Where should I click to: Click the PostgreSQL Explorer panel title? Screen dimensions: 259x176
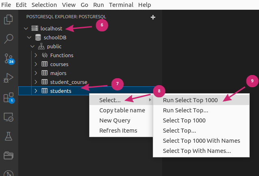[66, 17]
